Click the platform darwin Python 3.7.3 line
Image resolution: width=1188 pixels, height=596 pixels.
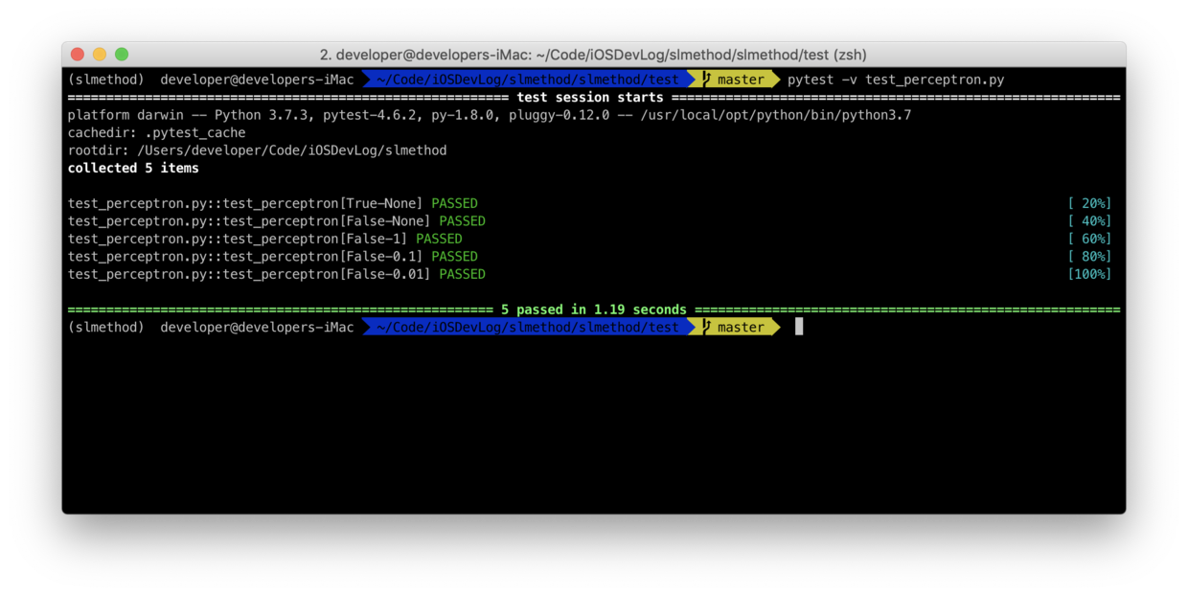490,115
